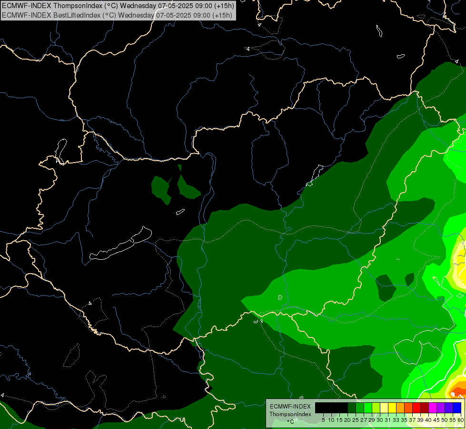The height and width of the screenshot is (429, 466).
Task: Click the legend tick value 35
Action: tap(404, 420)
